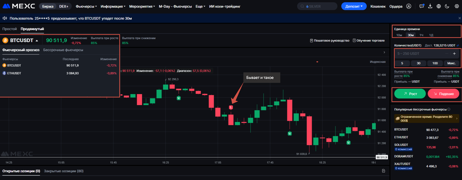Select the 1Д time unit
The image size is (462, 180).
431,35
